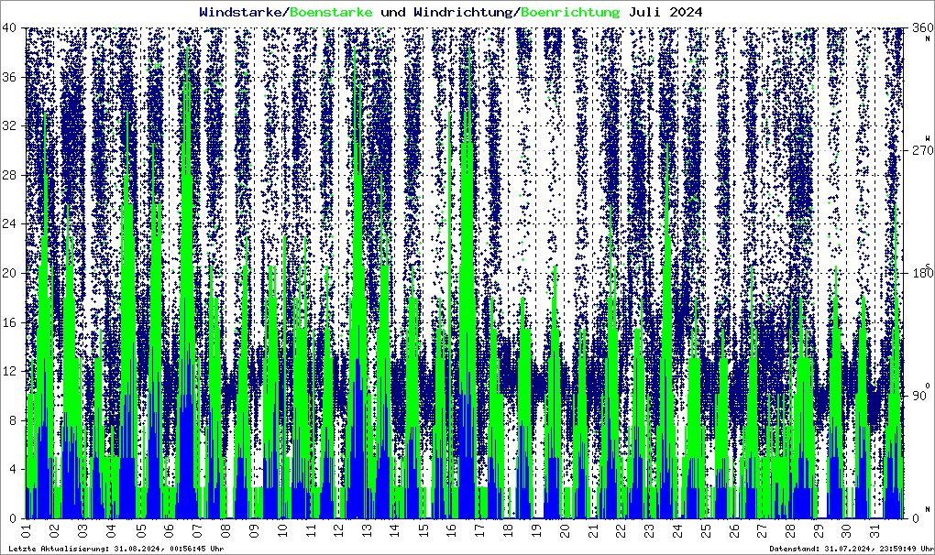Click the blue 'Windrichtung' title word
935x555 pixels.
463,12
